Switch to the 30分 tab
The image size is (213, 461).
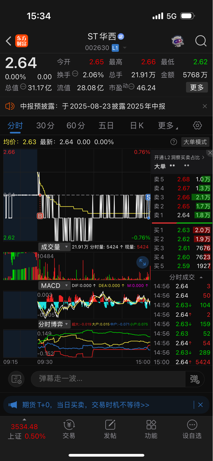pos(45,126)
